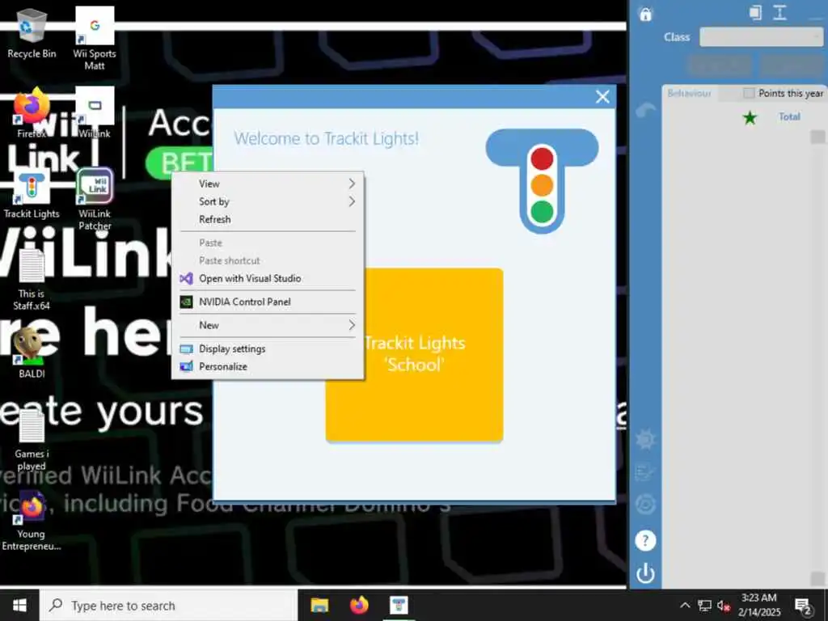Click the Windows Start button

pos(19,605)
